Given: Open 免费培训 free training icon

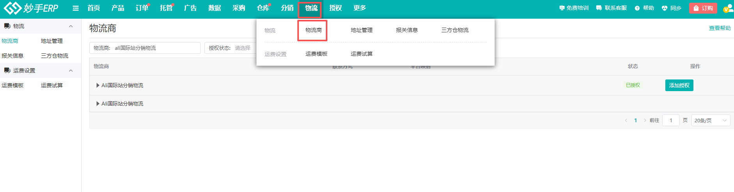Looking at the screenshot, I should pyautogui.click(x=562, y=8).
